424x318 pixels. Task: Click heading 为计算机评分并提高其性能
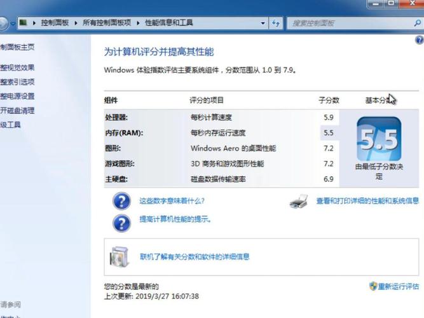click(x=159, y=52)
